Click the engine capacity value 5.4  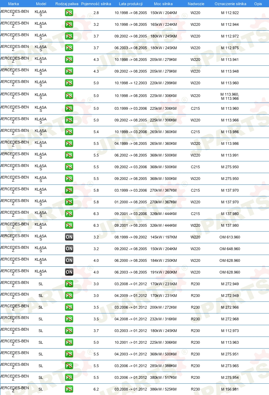[x=96, y=132]
